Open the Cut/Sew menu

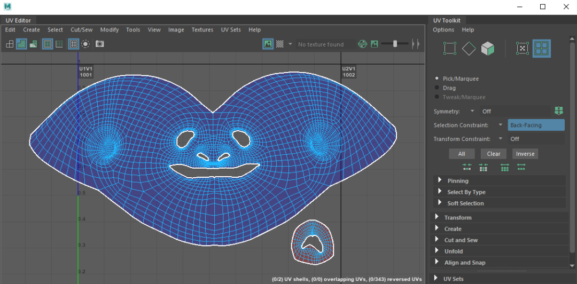click(x=81, y=30)
